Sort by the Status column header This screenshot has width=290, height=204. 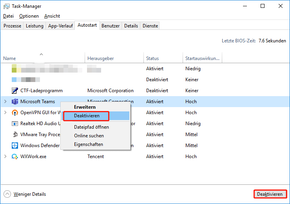pyautogui.click(x=163, y=58)
